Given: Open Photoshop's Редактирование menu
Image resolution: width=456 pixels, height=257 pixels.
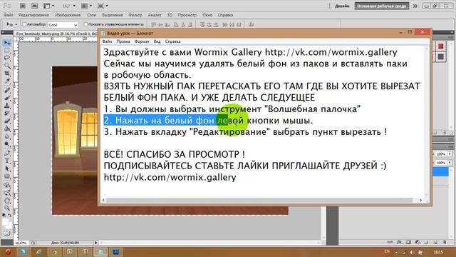Looking at the screenshot, I should [33, 15].
